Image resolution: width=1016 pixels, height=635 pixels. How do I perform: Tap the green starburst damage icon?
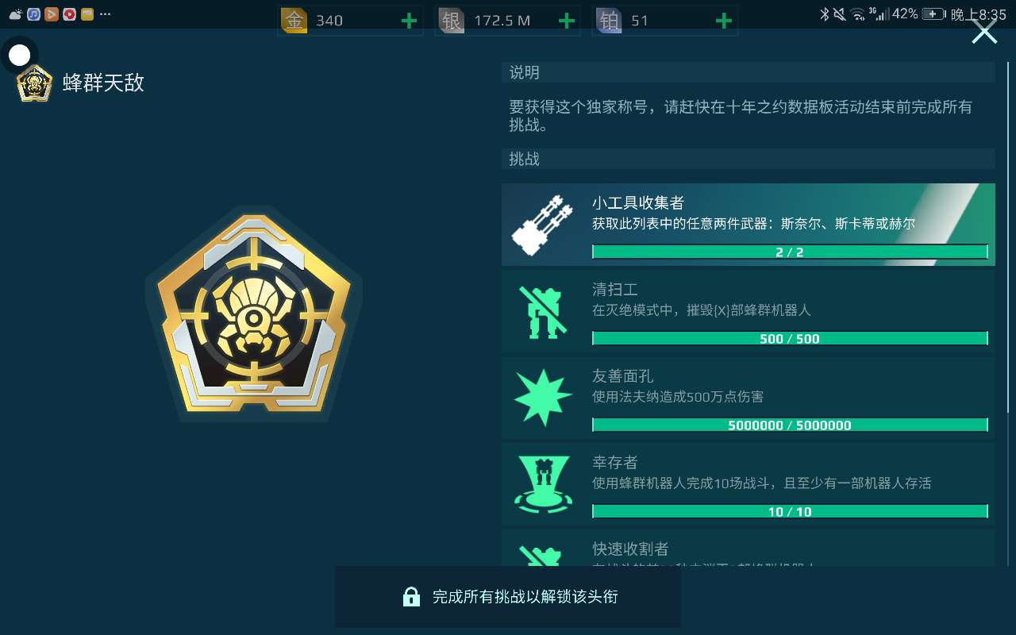[x=544, y=397]
